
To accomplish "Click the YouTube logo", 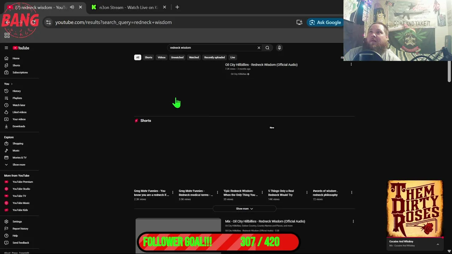I will tap(21, 48).
